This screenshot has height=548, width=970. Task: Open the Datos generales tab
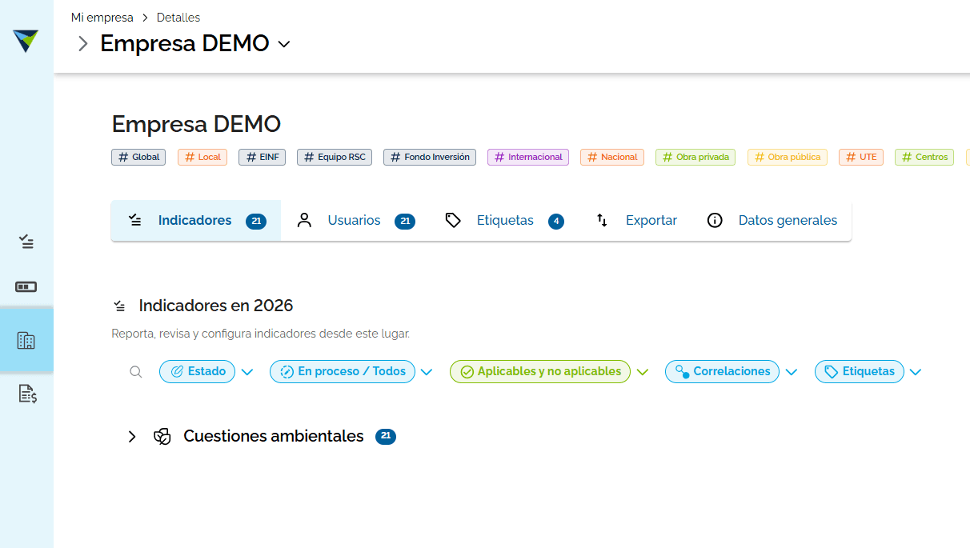pos(772,221)
